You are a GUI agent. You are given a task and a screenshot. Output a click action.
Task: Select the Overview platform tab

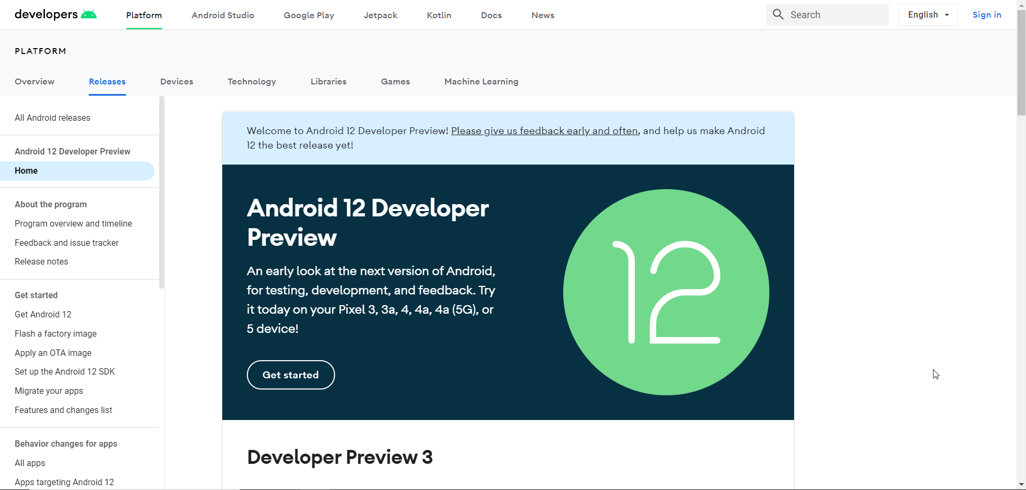click(35, 82)
